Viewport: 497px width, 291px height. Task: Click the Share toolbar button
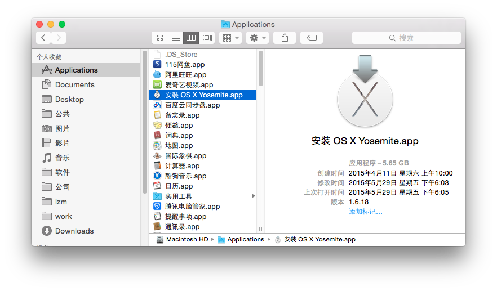click(x=285, y=38)
